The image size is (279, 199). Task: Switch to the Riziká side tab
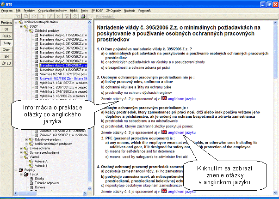(x=6, y=36)
